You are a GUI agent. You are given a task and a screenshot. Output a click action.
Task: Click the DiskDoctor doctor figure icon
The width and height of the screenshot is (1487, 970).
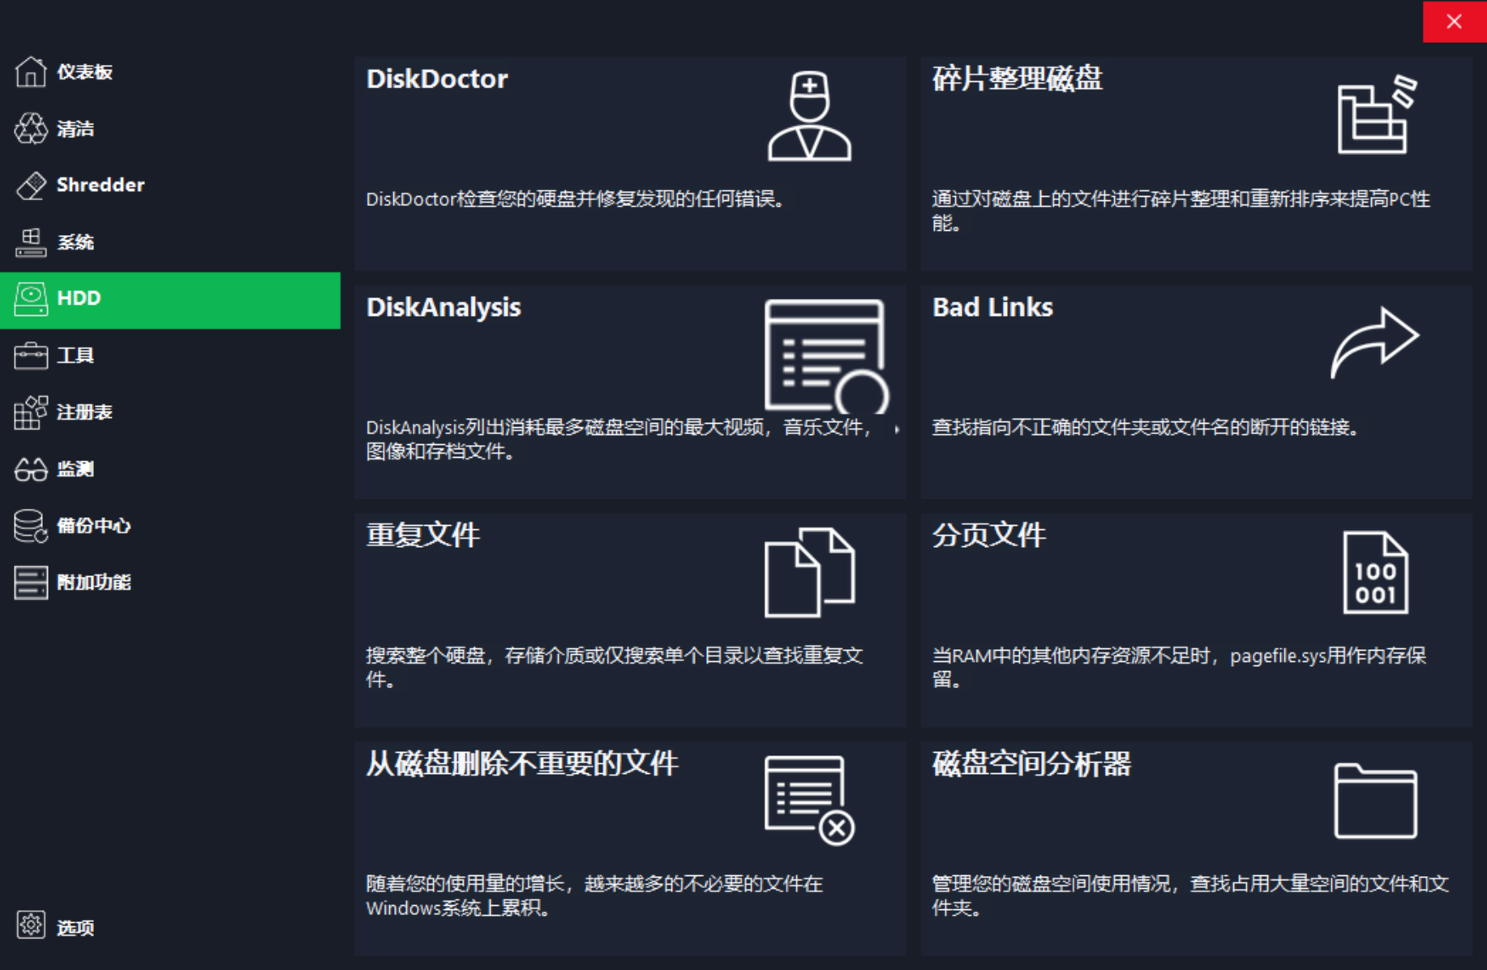click(x=809, y=116)
